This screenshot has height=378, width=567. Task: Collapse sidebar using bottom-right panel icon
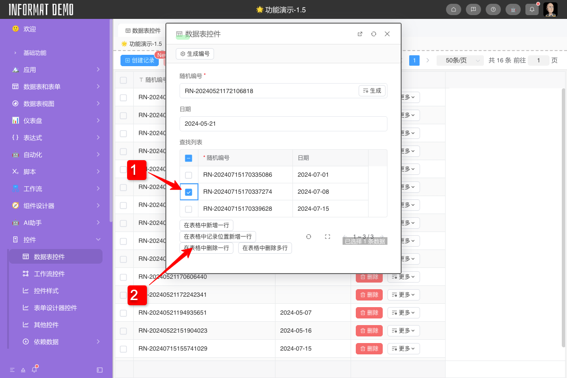100,369
